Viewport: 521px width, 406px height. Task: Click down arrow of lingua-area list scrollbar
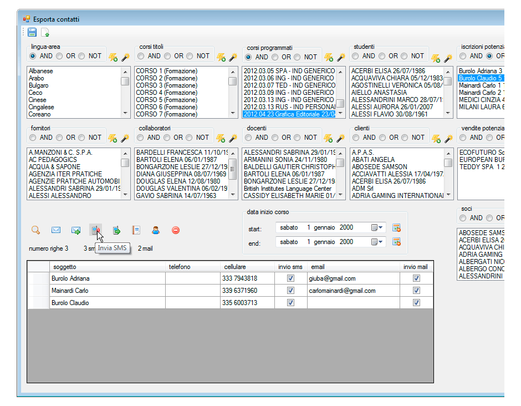pyautogui.click(x=125, y=113)
